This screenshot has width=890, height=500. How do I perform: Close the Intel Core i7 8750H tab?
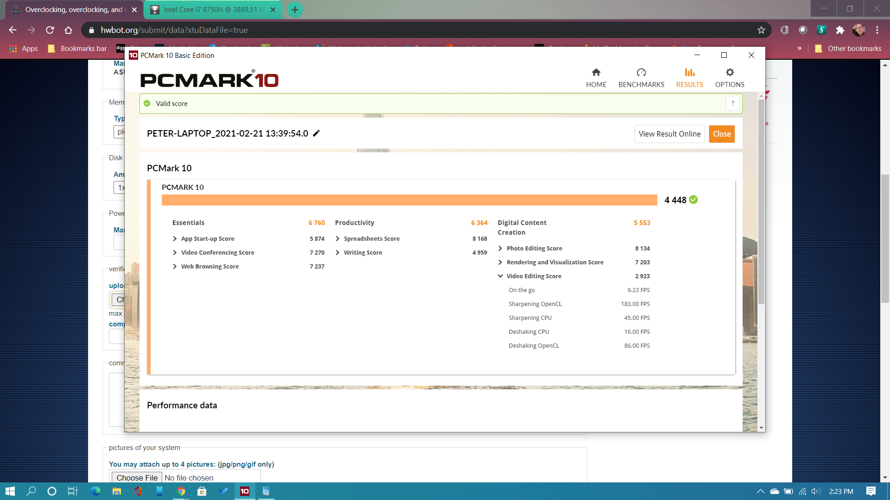click(273, 10)
